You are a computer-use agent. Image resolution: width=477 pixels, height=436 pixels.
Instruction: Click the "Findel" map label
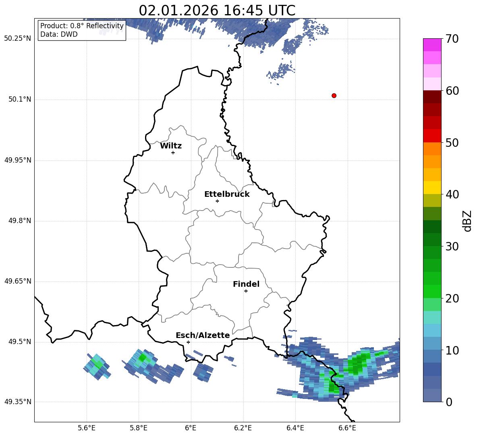pyautogui.click(x=246, y=284)
